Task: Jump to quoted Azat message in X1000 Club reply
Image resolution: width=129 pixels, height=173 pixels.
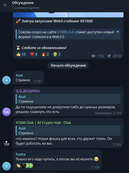Action: 68,131
